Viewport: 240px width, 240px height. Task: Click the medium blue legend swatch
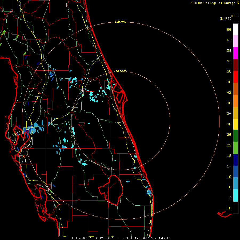coord(235,171)
